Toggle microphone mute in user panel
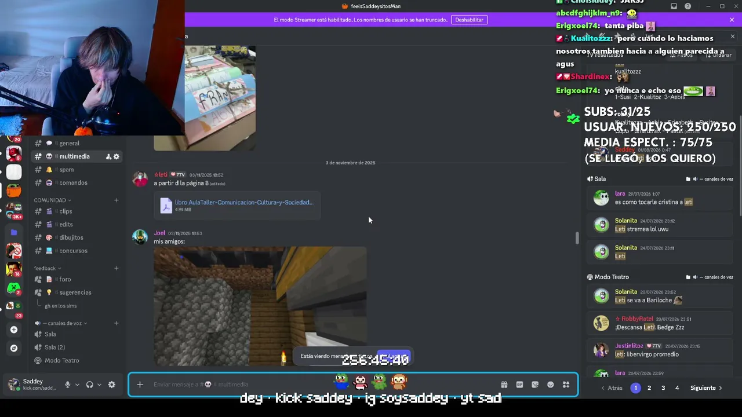The width and height of the screenshot is (742, 417). [67, 385]
